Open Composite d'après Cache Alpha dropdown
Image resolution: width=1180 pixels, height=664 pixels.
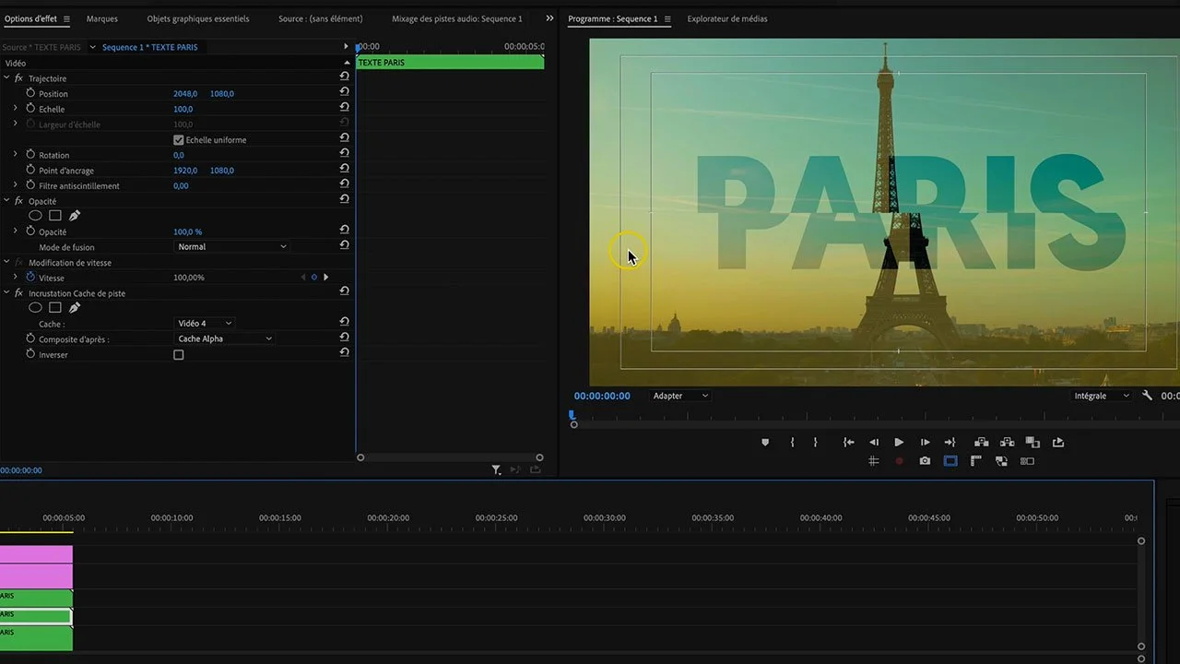[x=225, y=338]
